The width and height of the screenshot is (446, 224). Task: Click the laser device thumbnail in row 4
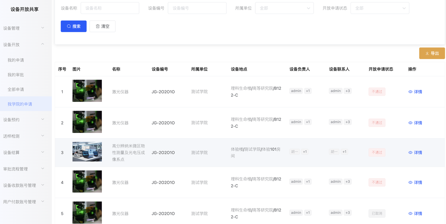coord(87,181)
